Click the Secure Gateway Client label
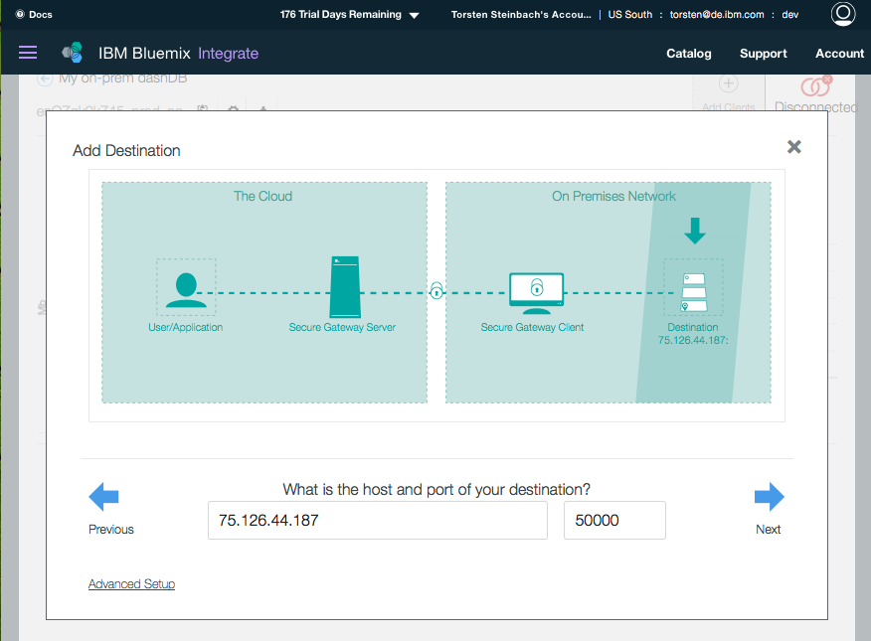The image size is (871, 641). click(x=532, y=327)
